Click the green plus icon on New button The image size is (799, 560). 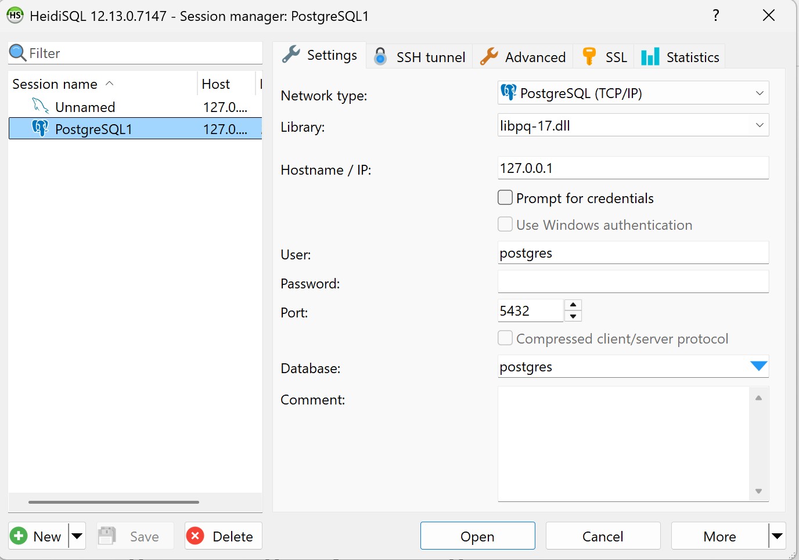tap(19, 536)
